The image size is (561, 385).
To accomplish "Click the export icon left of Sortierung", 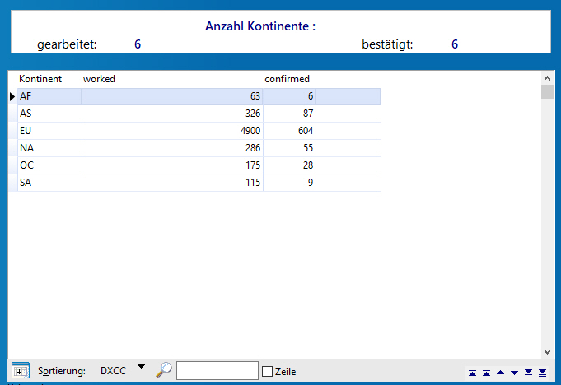I will (21, 371).
